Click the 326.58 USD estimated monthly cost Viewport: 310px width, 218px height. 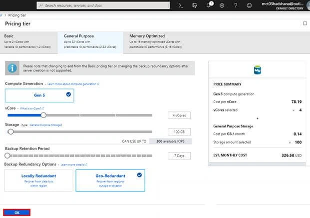(x=292, y=155)
